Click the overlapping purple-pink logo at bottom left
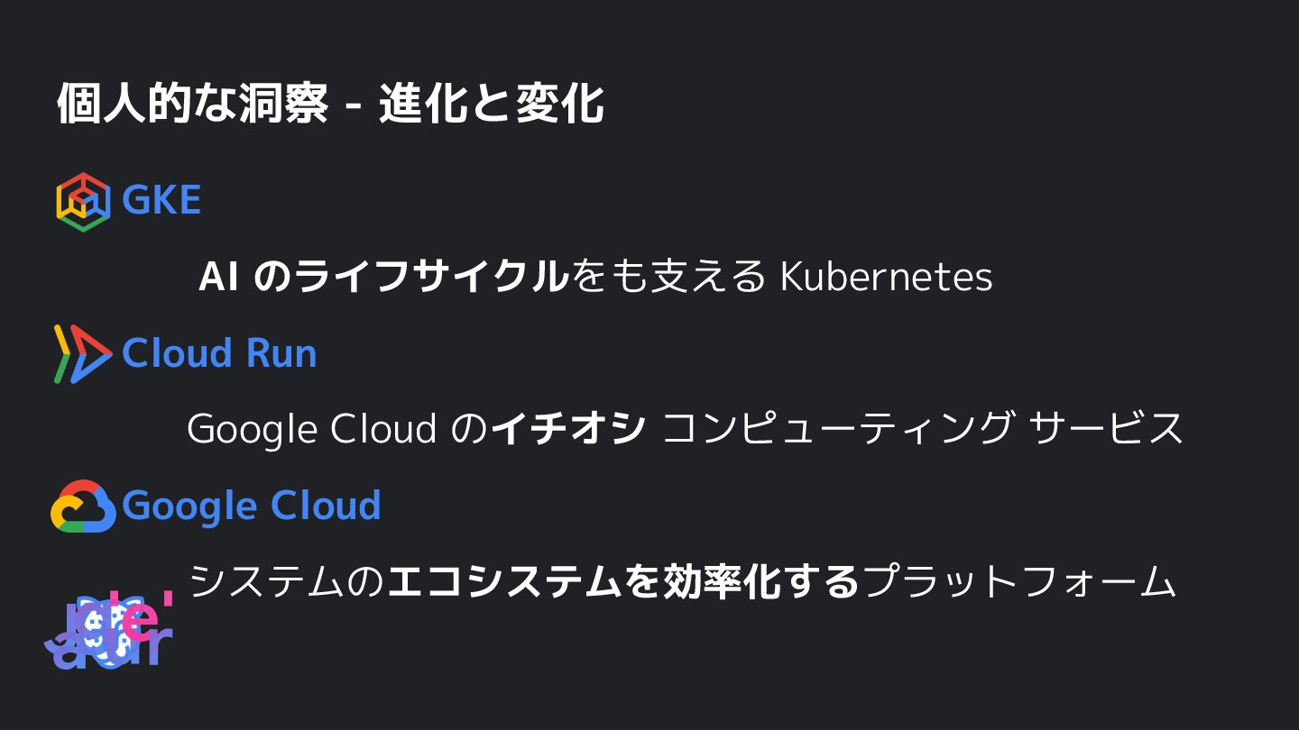Viewport: 1299px width, 730px height. (x=108, y=633)
